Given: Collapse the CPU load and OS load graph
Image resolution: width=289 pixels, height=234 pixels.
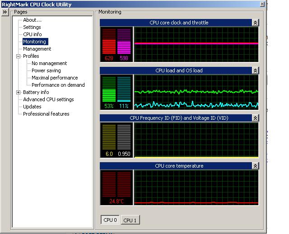Looking at the screenshot, I should click(x=255, y=70).
